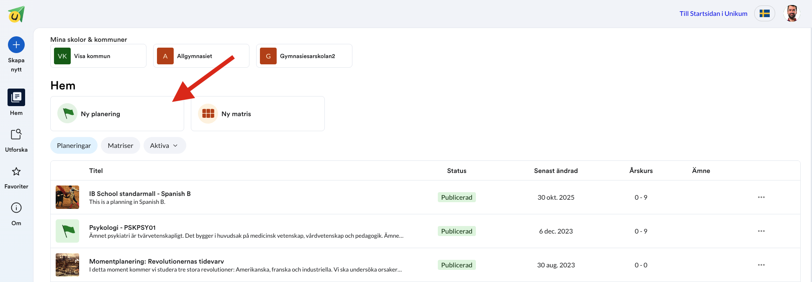The width and height of the screenshot is (812, 282).
Task: Switch to the Matriser tab
Action: [x=121, y=145]
